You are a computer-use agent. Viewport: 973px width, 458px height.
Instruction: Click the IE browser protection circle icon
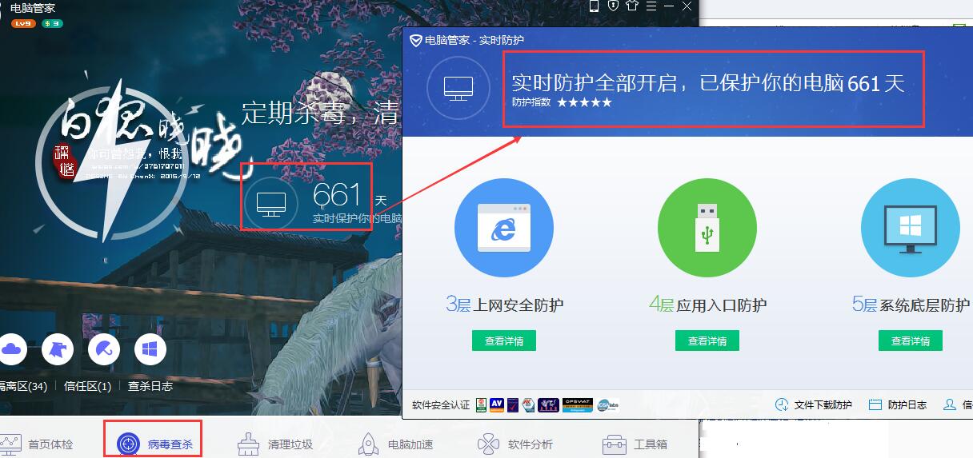[x=504, y=228]
